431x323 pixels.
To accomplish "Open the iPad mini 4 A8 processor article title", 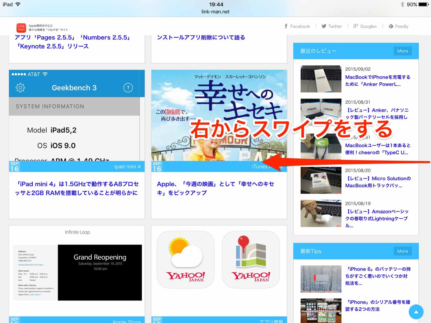I will 77,188.
